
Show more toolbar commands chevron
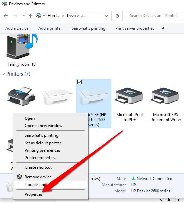pyautogui.click(x=163, y=28)
